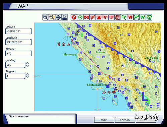Image resolution: width=167 pixels, height=127 pixels.
Task: Click the 洛杉磯 Los Angeles label
Action: click(x=109, y=92)
